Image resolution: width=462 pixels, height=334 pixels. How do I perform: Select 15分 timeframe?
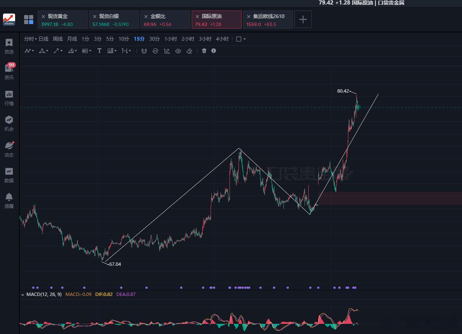point(139,39)
